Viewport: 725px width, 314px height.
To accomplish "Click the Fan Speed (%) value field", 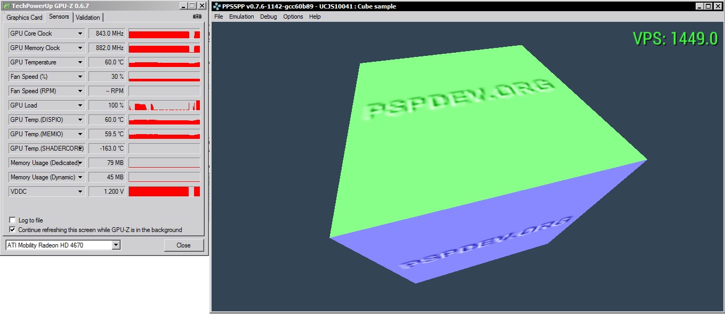I will pos(107,77).
